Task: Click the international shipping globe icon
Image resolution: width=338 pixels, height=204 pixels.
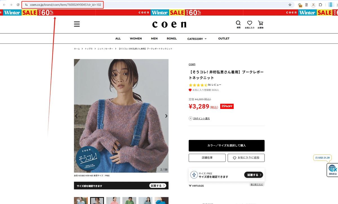Action: pyautogui.click(x=333, y=168)
